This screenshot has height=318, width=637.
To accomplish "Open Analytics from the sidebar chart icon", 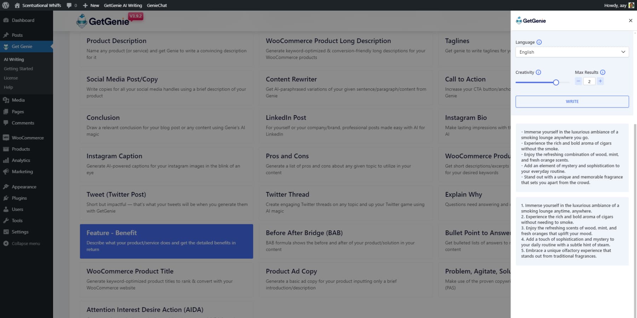I will click(6, 160).
